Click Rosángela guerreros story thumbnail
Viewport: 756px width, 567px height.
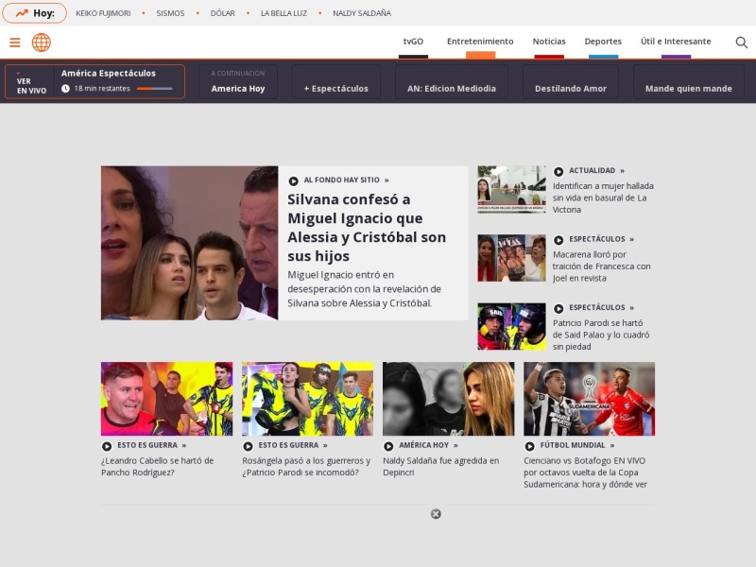click(308, 399)
